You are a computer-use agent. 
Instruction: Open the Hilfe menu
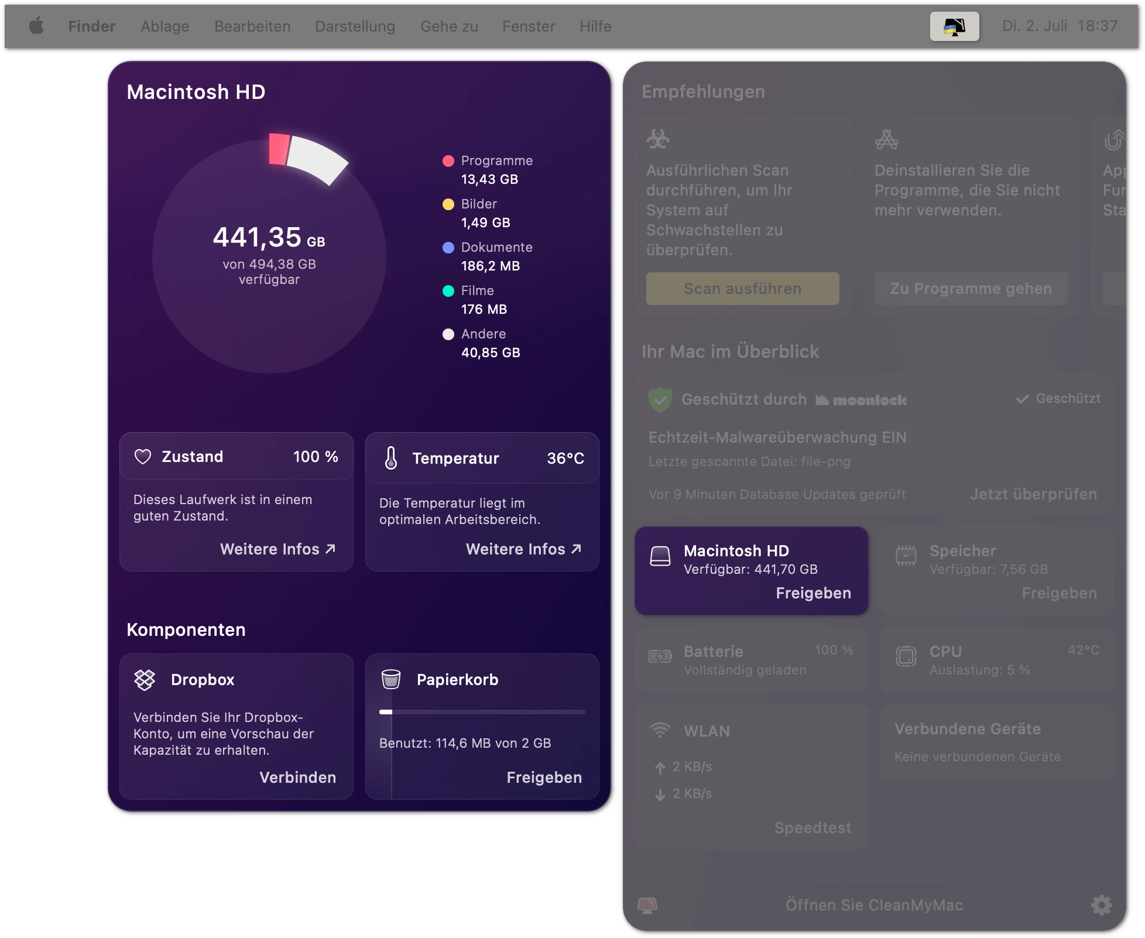(595, 26)
